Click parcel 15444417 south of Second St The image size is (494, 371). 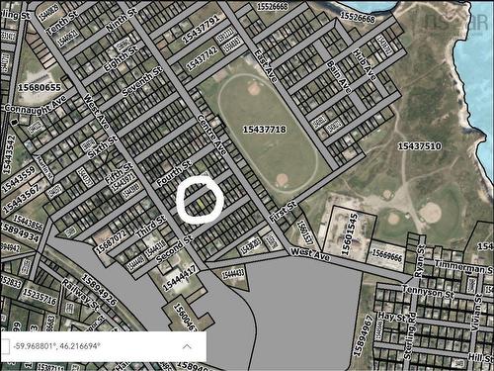[180, 278]
